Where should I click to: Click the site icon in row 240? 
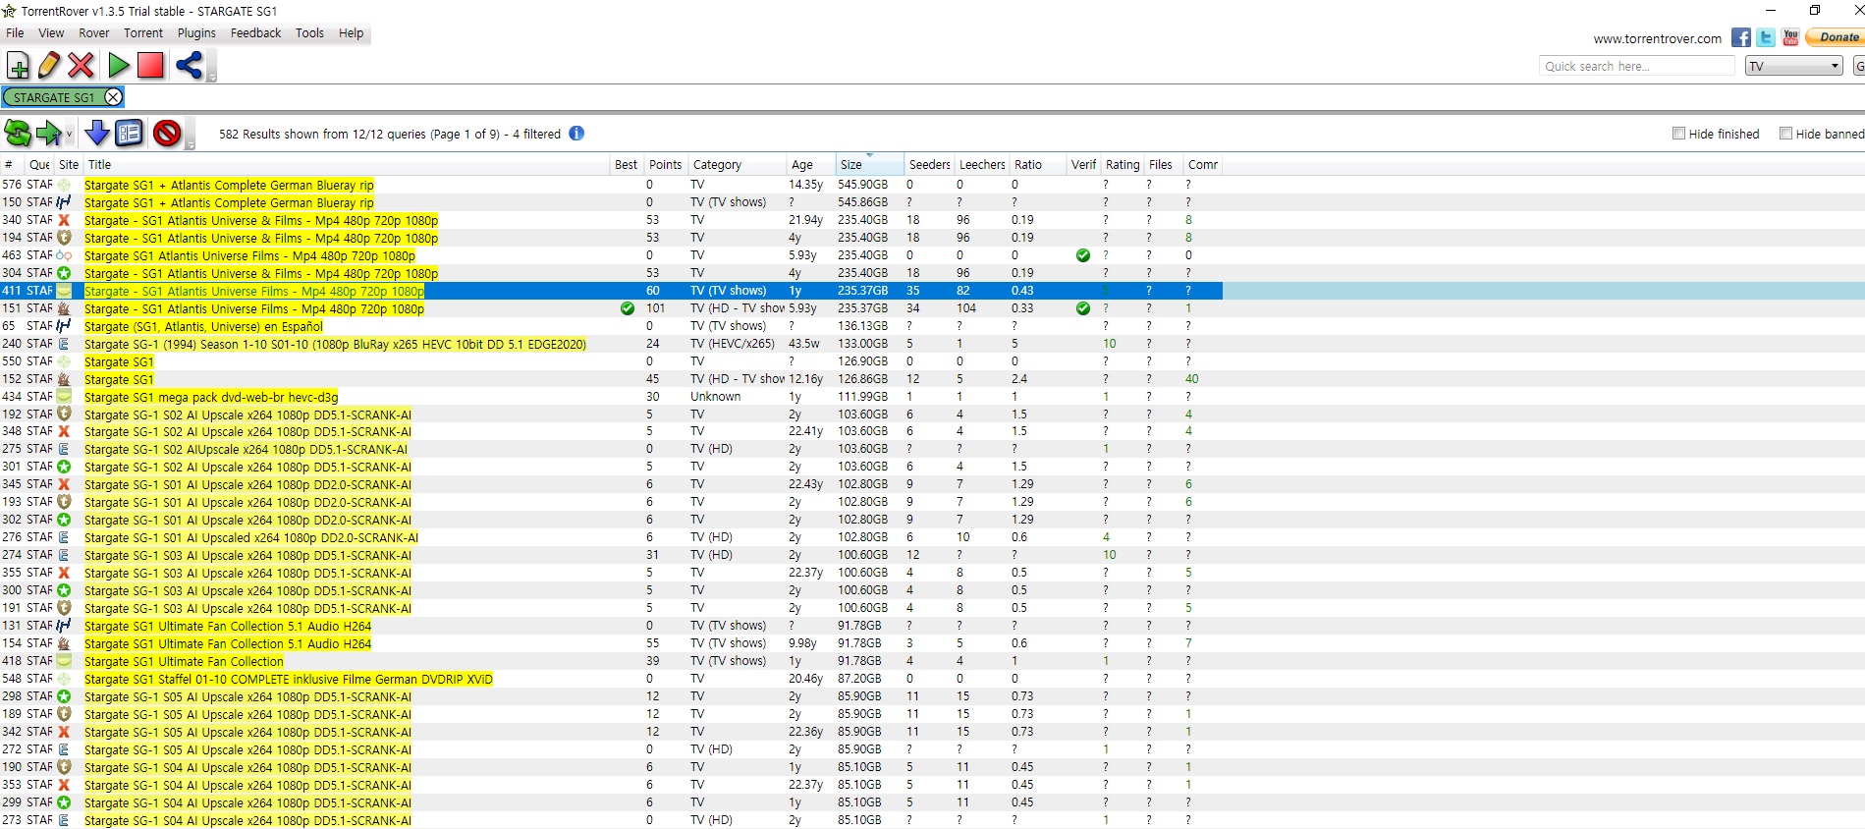point(64,344)
